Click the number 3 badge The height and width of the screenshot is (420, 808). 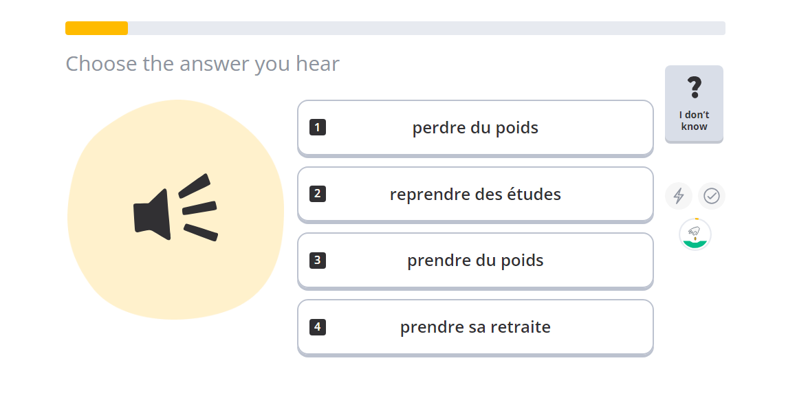tap(318, 261)
